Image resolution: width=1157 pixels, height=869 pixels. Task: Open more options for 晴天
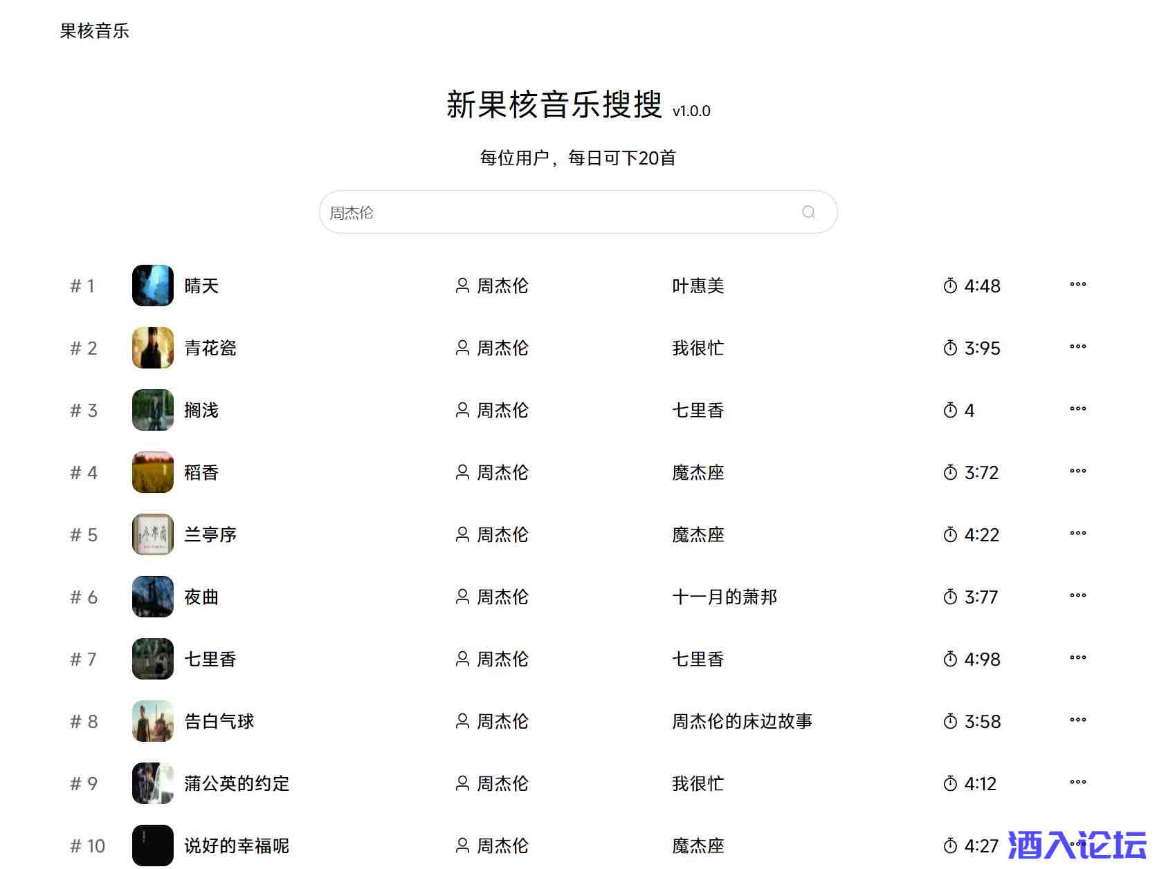1077,285
